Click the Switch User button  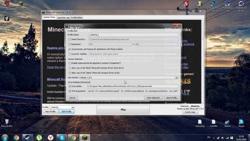[x=190, y=112]
